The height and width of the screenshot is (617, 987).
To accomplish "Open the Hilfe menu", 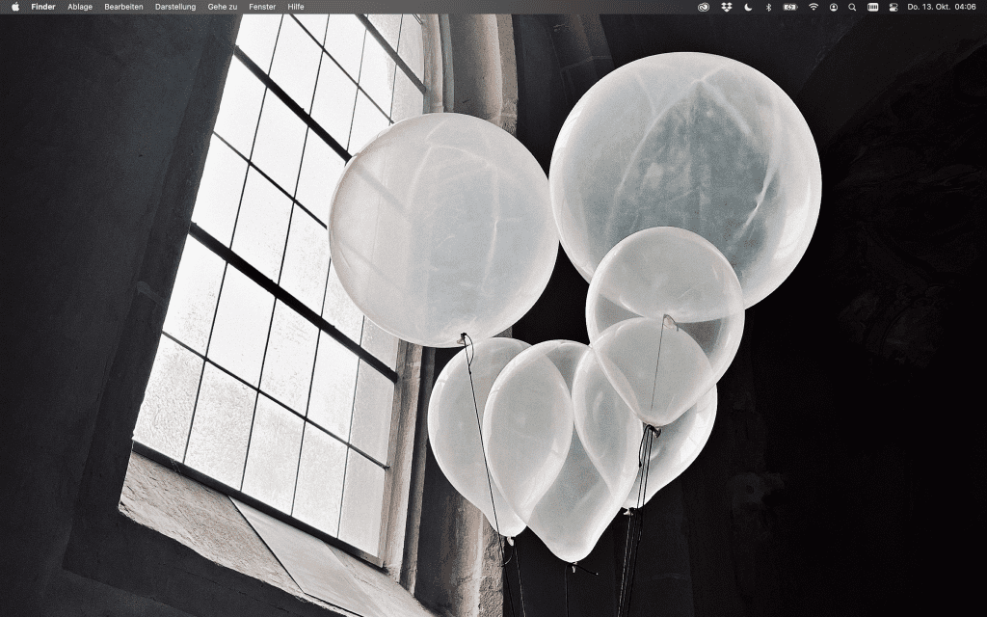I will tap(296, 7).
